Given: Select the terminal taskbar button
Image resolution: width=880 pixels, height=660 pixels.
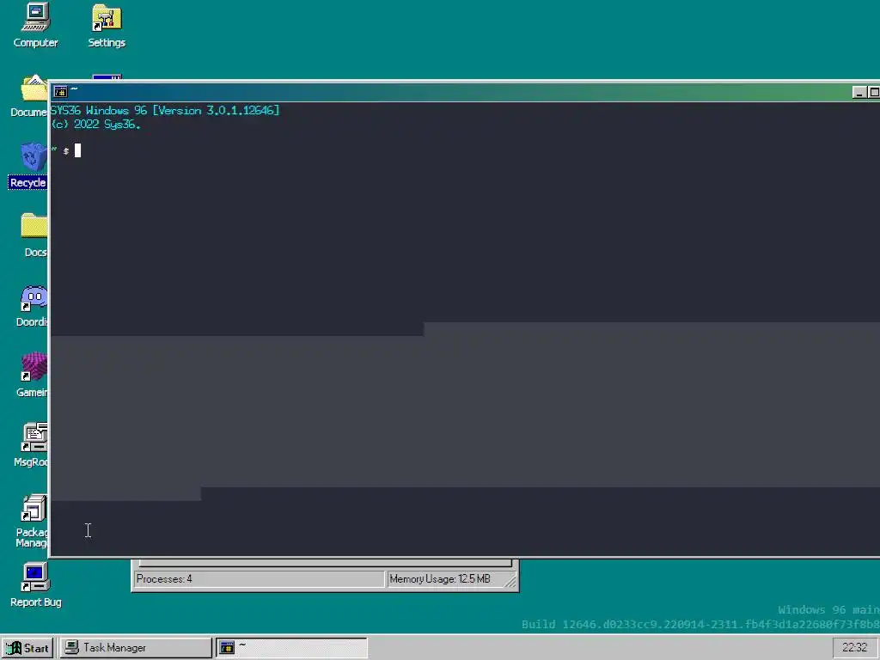Looking at the screenshot, I should pos(291,648).
